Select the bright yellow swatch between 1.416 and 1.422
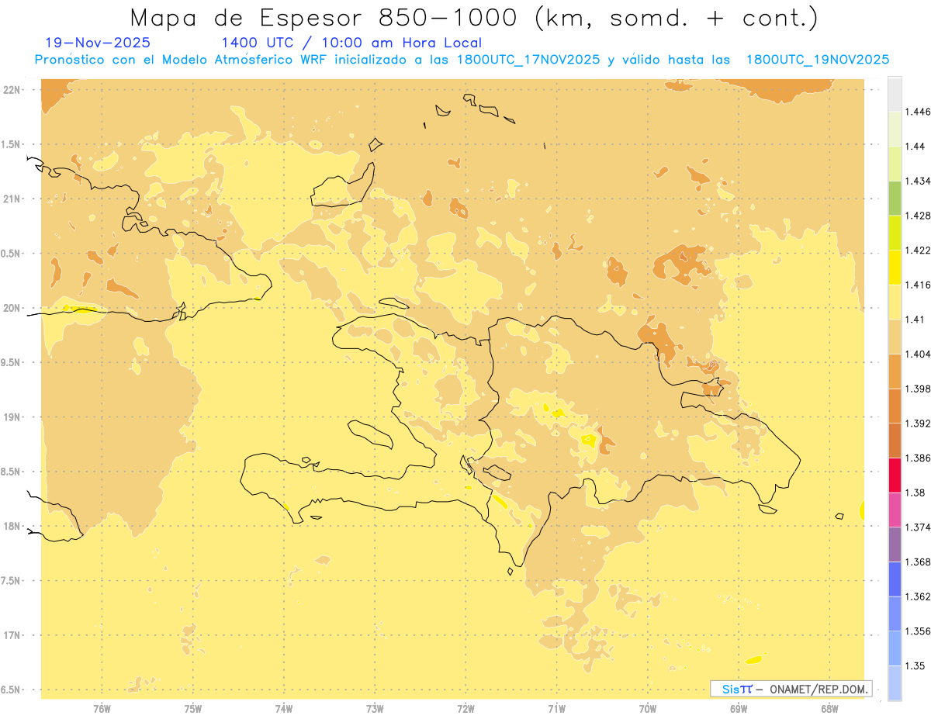The height and width of the screenshot is (719, 931). 895,268
